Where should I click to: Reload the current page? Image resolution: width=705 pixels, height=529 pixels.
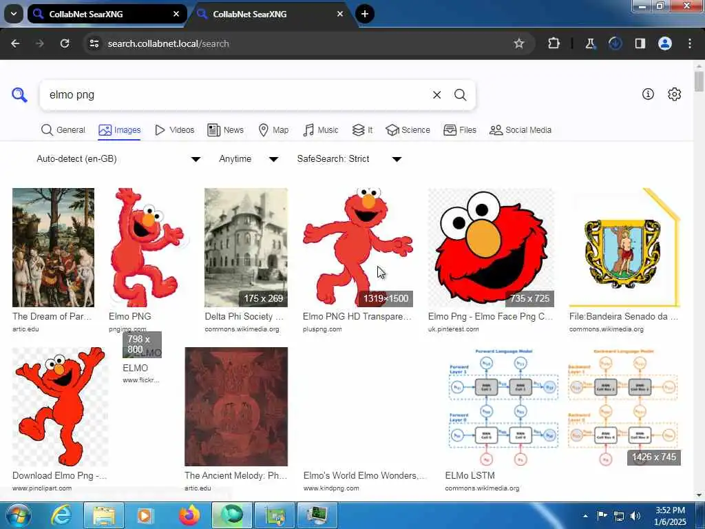[x=65, y=43]
